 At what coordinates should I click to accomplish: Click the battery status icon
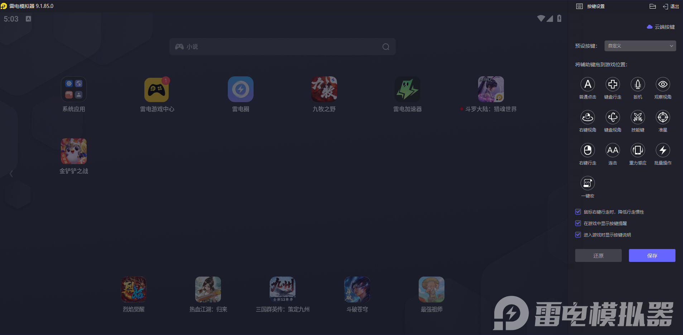[x=559, y=18]
